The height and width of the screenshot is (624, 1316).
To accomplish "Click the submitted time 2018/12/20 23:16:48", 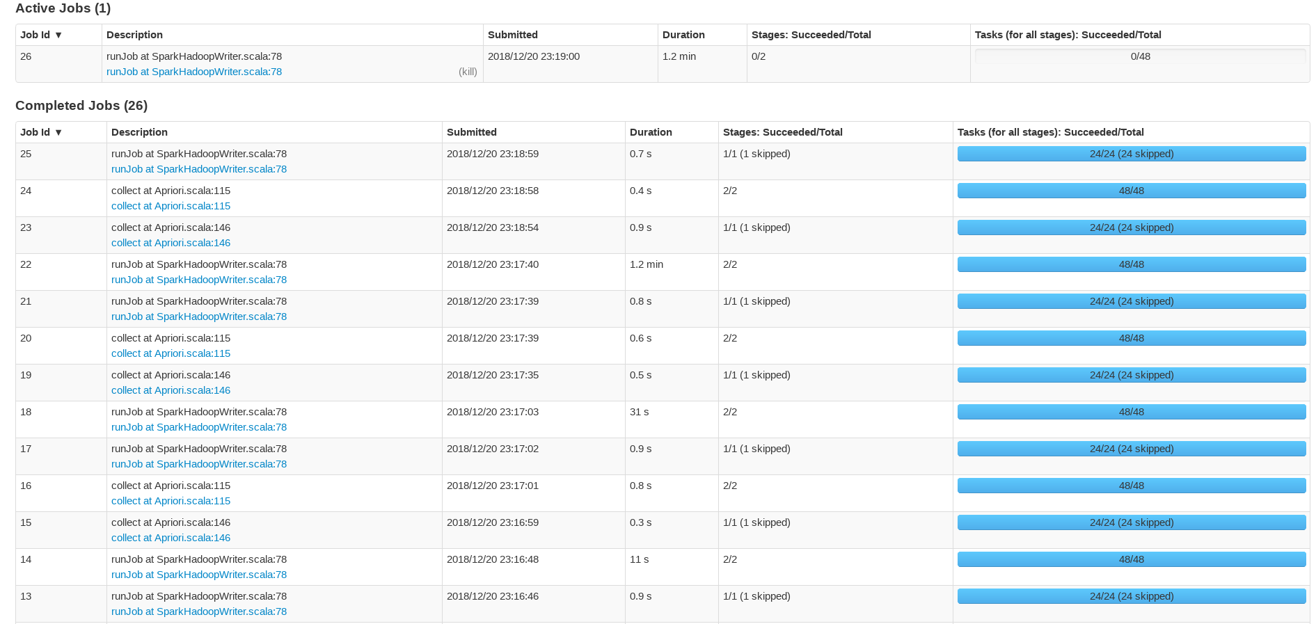I will [493, 559].
